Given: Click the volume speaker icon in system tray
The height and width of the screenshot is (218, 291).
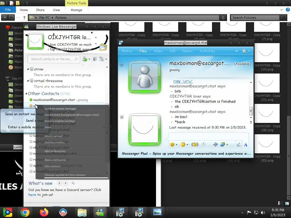Looking at the screenshot, I should pyautogui.click(x=263, y=213).
